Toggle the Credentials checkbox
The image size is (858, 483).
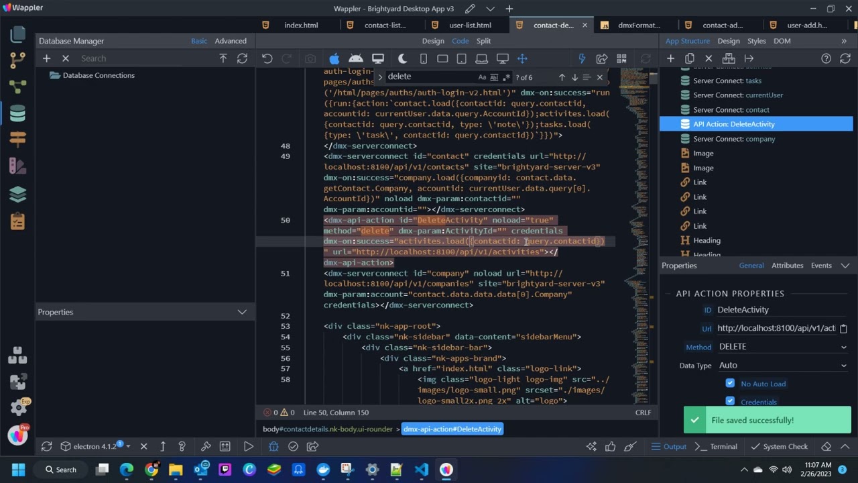[730, 401]
